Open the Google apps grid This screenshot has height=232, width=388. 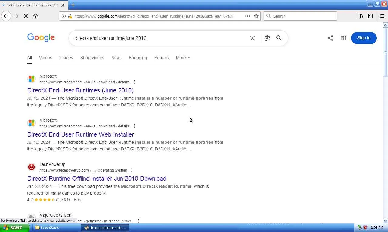(x=343, y=38)
